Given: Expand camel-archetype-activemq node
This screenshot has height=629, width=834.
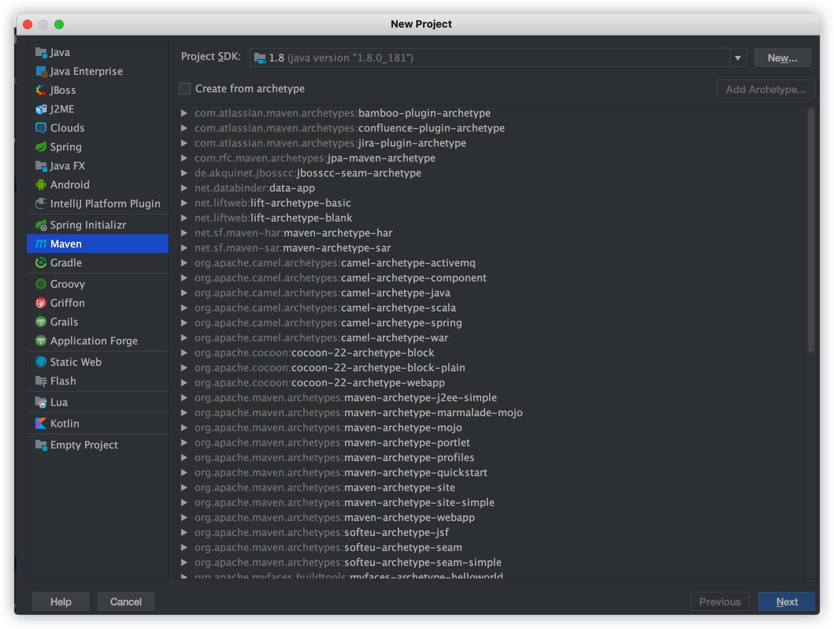Looking at the screenshot, I should 184,263.
